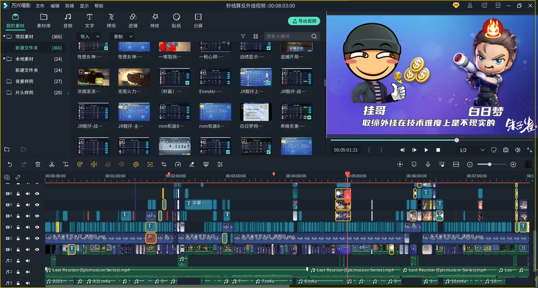Screen dimensions: 538x288
Task: Add text with the T+ tool
Action: 66,164
